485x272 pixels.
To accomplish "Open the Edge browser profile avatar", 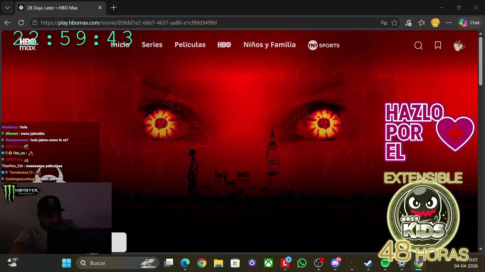I will point(435,23).
